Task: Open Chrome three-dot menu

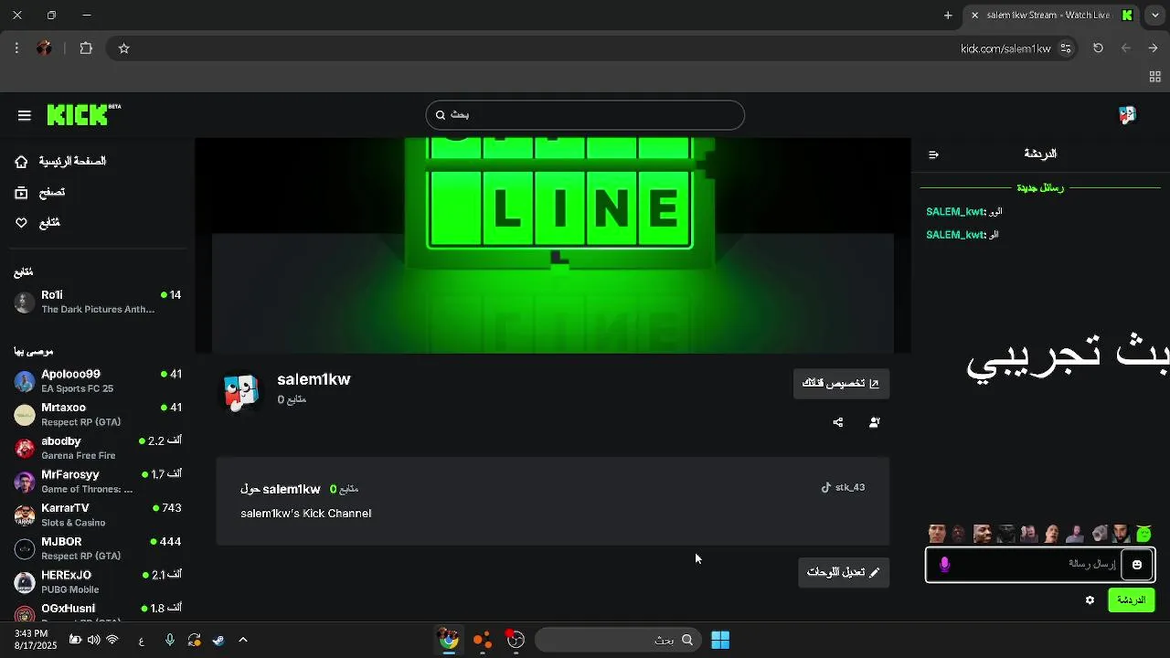Action: pyautogui.click(x=16, y=48)
